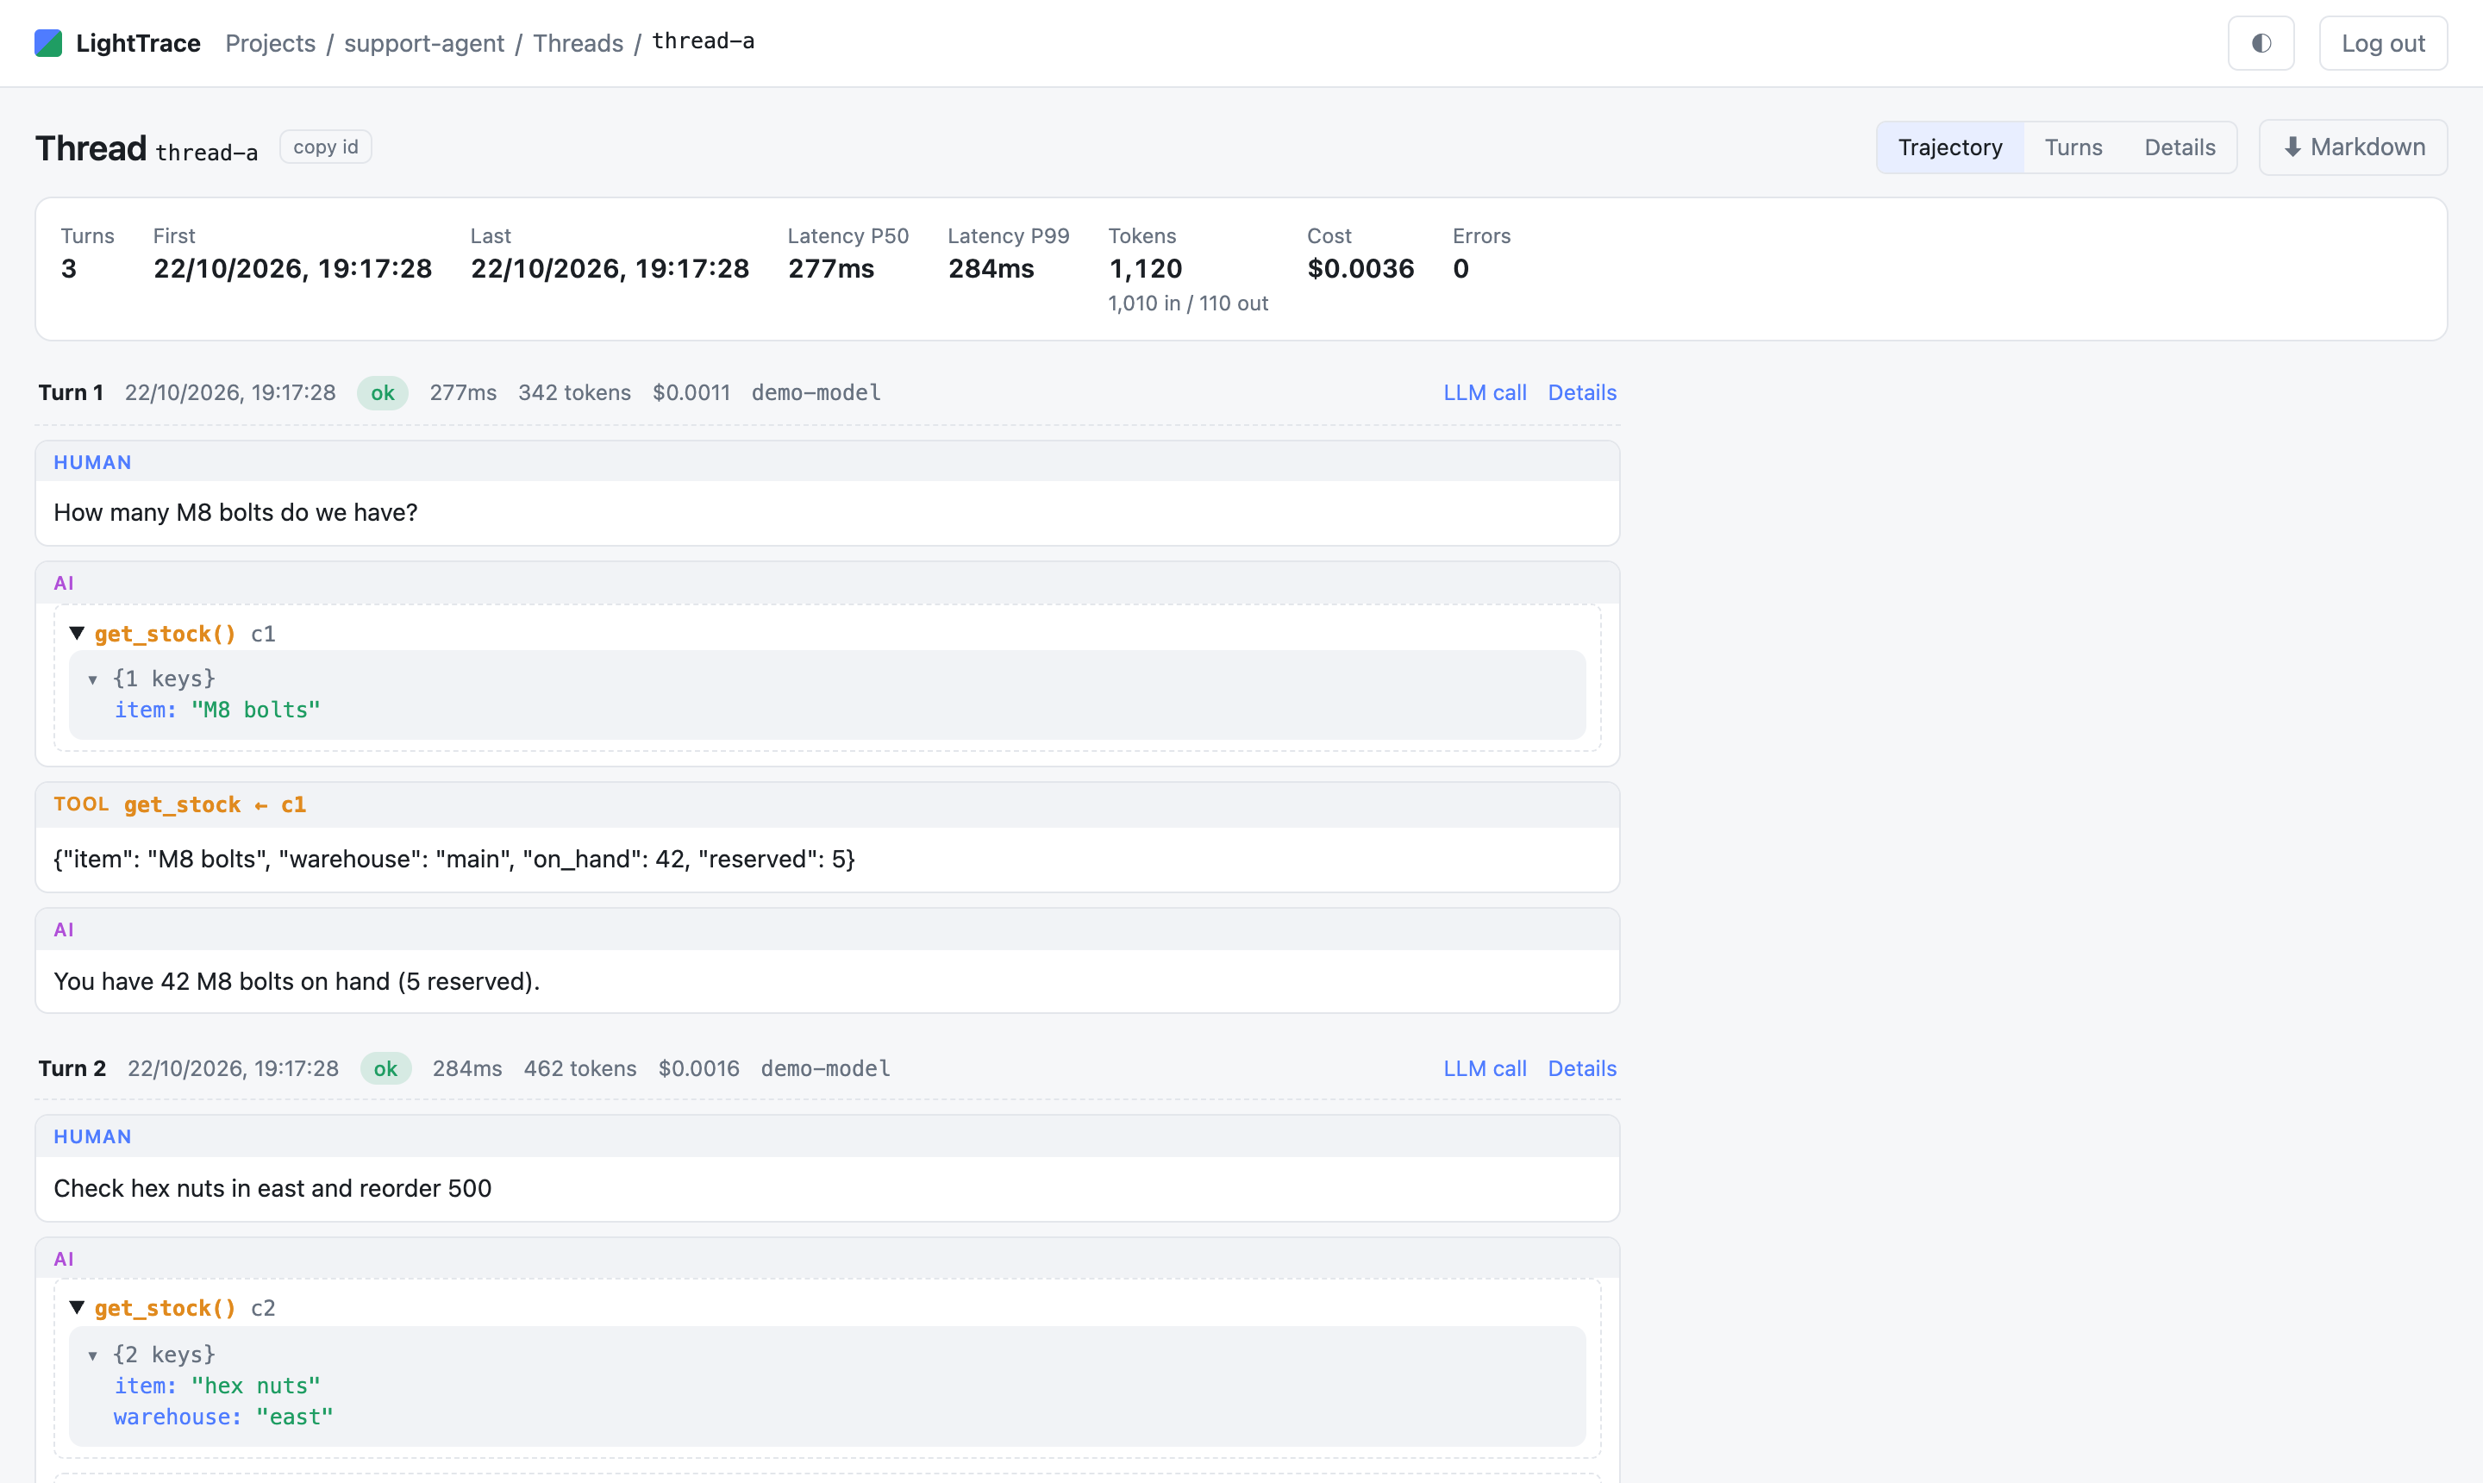2483x1483 pixels.
Task: Click the Latency P99 value 284ms
Action: click(991, 269)
